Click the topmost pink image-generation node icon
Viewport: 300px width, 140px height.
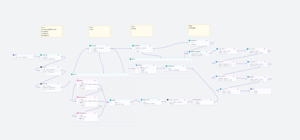click(78, 80)
